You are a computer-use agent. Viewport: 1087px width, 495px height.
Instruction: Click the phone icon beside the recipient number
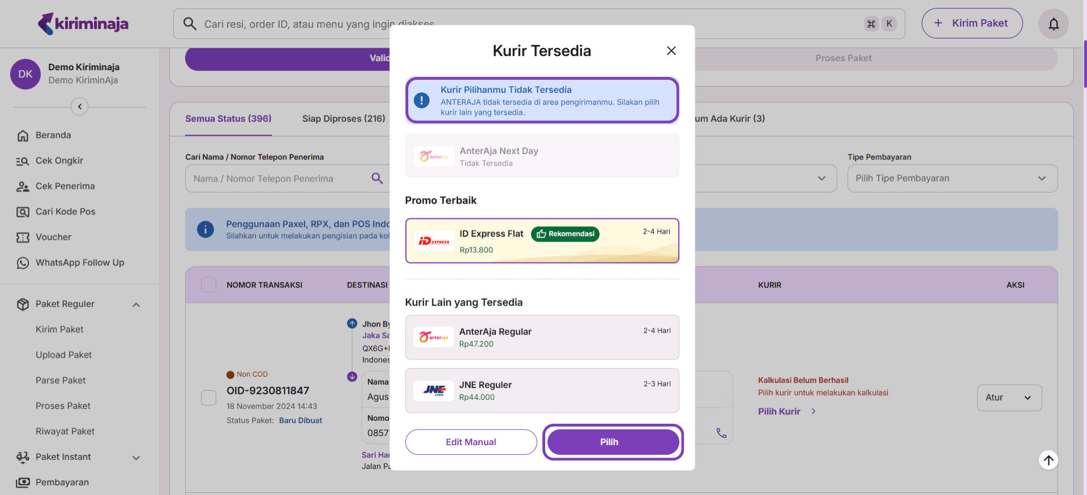pyautogui.click(x=721, y=433)
